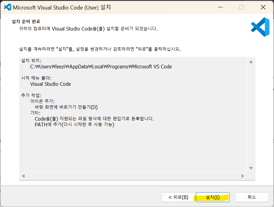This screenshot has height=207, width=274.
Task: Click the '기타:' line
Action: 35,113
